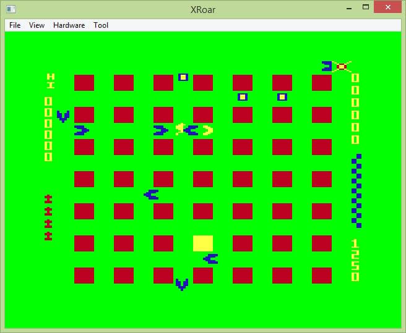Open the File menu
This screenshot has width=406, height=333.
point(15,25)
